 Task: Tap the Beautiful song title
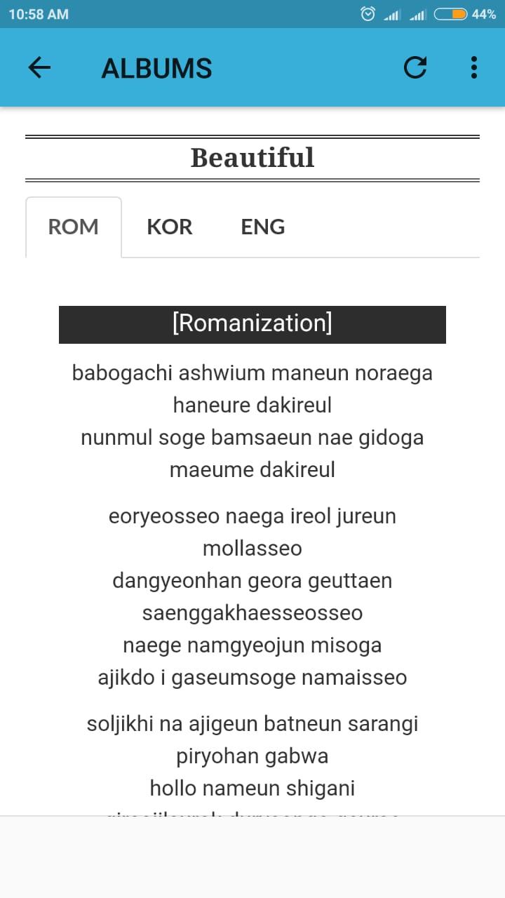(x=252, y=158)
